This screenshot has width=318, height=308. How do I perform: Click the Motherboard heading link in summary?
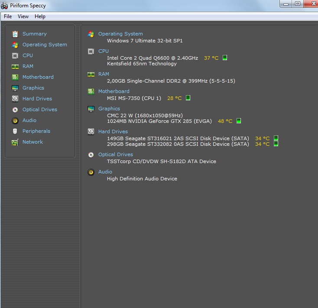point(114,91)
